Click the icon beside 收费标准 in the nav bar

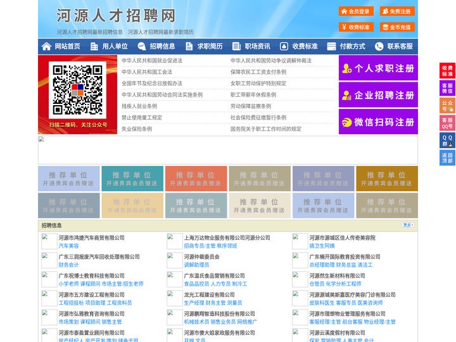point(284,46)
